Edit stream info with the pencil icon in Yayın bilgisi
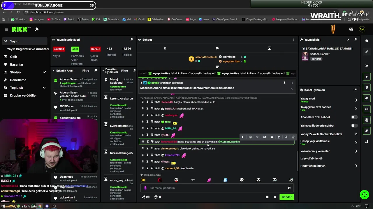Screen dimensions: 373x209 pos(348,40)
